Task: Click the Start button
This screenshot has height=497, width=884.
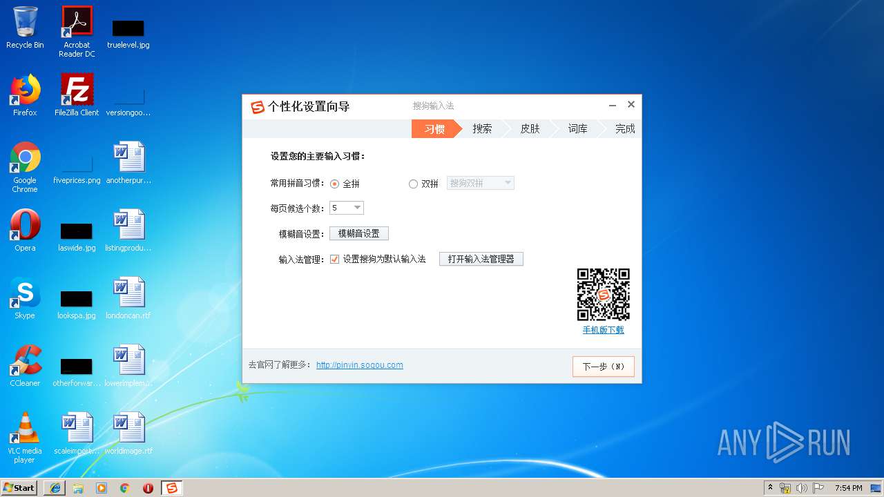Action: [x=19, y=488]
